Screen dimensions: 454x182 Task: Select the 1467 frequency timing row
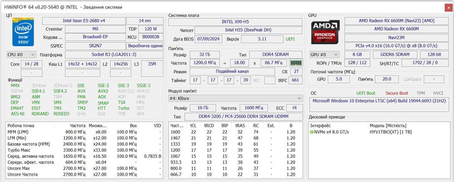[235, 138]
